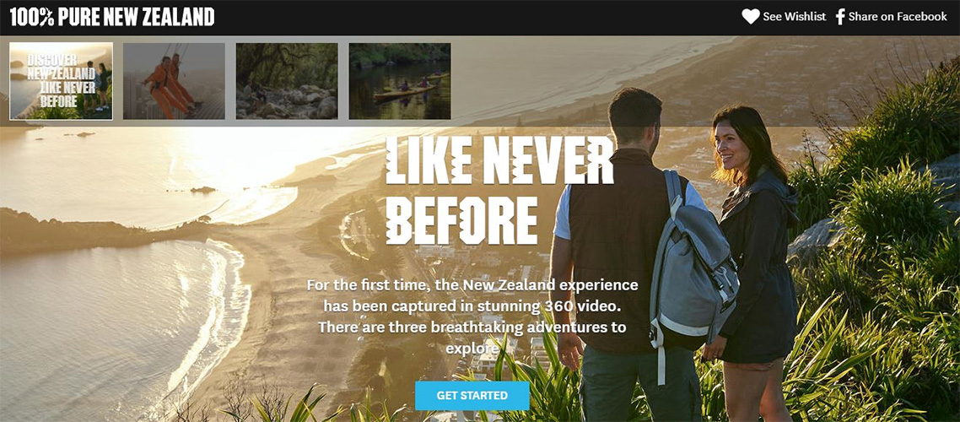The image size is (960, 422).
Task: Click the 100% Pure New Zealand logo
Action: (x=112, y=17)
